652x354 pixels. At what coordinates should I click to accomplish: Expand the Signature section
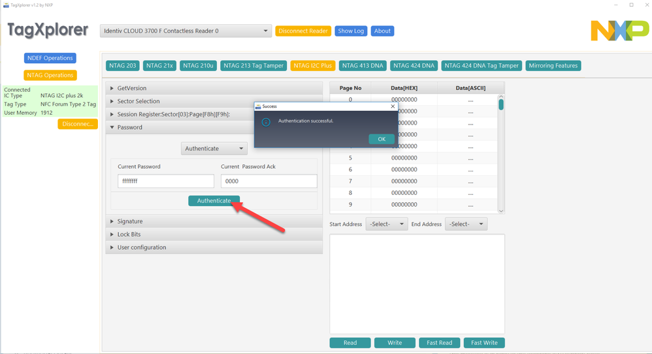214,221
